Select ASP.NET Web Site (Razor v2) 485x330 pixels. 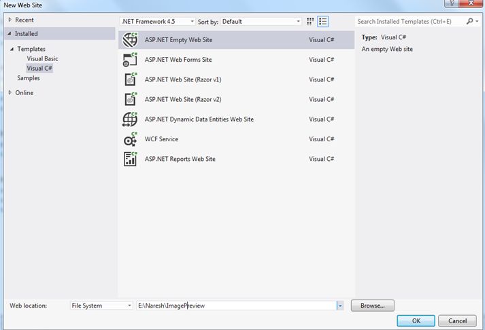[236, 99]
